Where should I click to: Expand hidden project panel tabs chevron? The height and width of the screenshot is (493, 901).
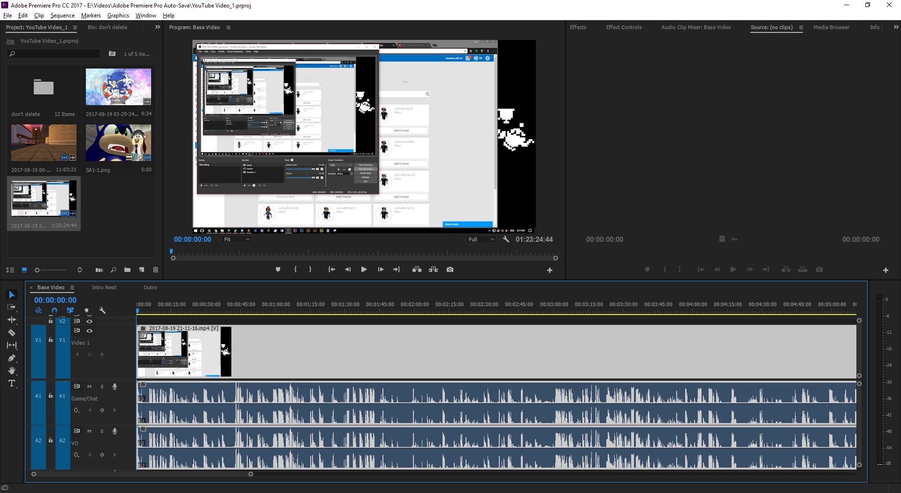point(158,27)
